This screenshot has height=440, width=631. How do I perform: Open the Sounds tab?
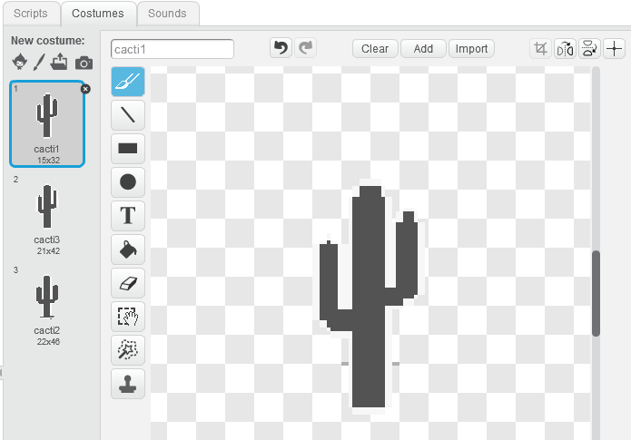point(167,14)
